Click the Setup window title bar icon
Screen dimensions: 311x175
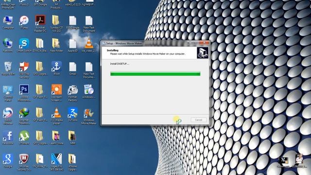click(104, 43)
